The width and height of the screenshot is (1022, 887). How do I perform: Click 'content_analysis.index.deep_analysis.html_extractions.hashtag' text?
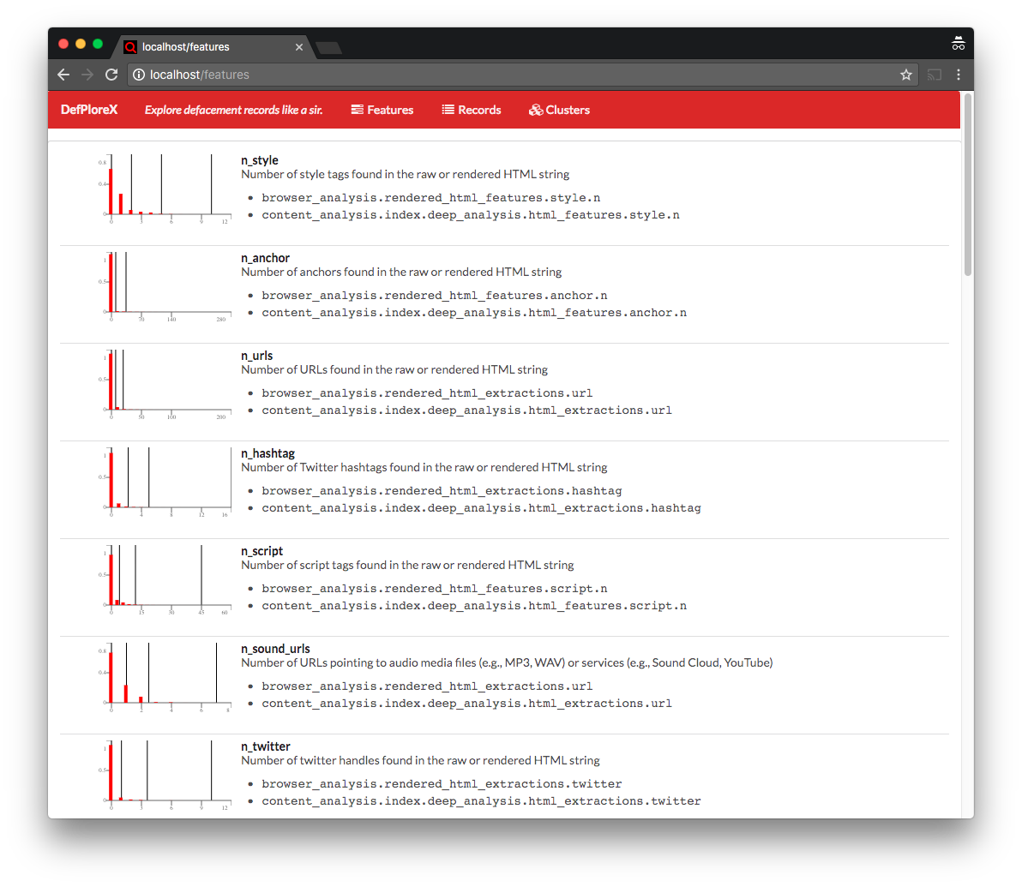pyautogui.click(x=482, y=508)
